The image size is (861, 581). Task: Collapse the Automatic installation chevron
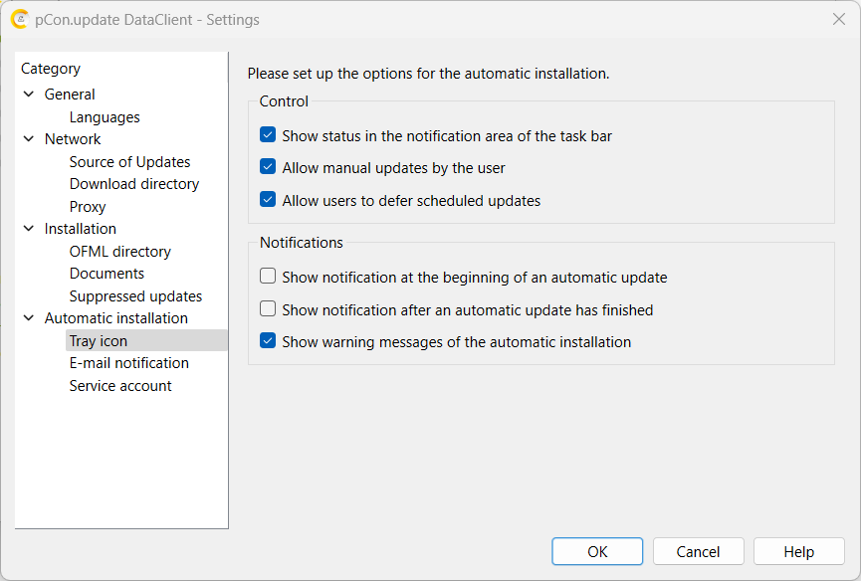pos(29,318)
